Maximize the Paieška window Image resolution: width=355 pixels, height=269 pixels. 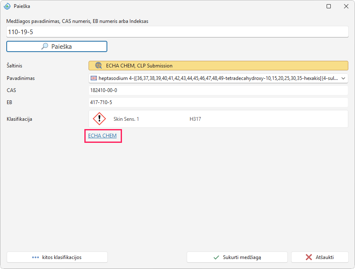(329, 6)
